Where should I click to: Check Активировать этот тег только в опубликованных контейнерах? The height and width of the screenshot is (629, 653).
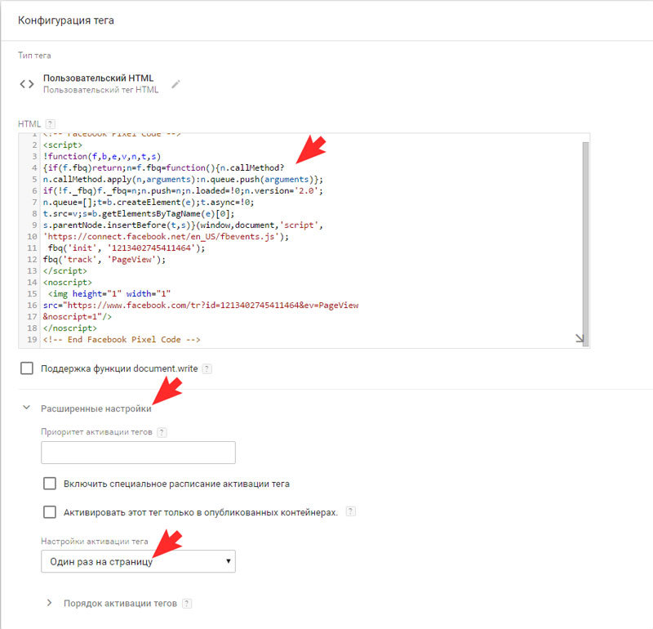pyautogui.click(x=50, y=512)
